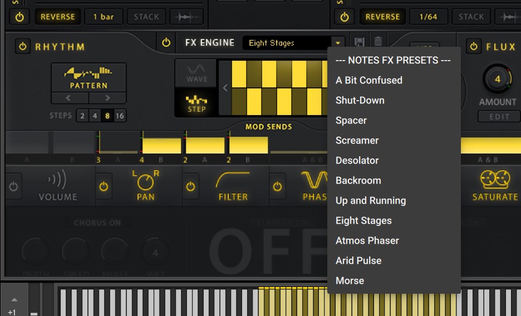Go to next rhythm pattern arrow

point(107,98)
